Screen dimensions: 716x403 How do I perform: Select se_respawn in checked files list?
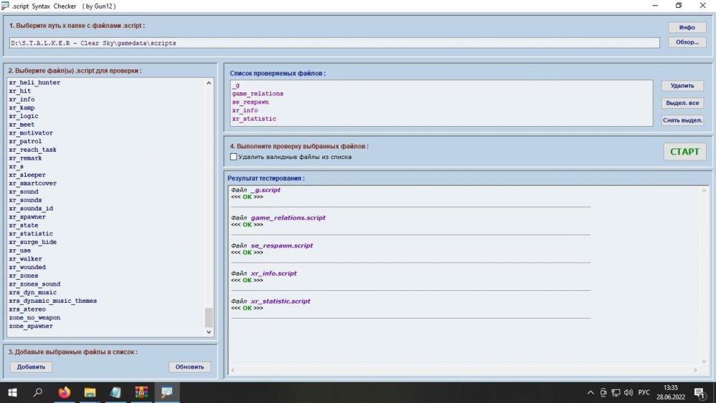(x=250, y=102)
